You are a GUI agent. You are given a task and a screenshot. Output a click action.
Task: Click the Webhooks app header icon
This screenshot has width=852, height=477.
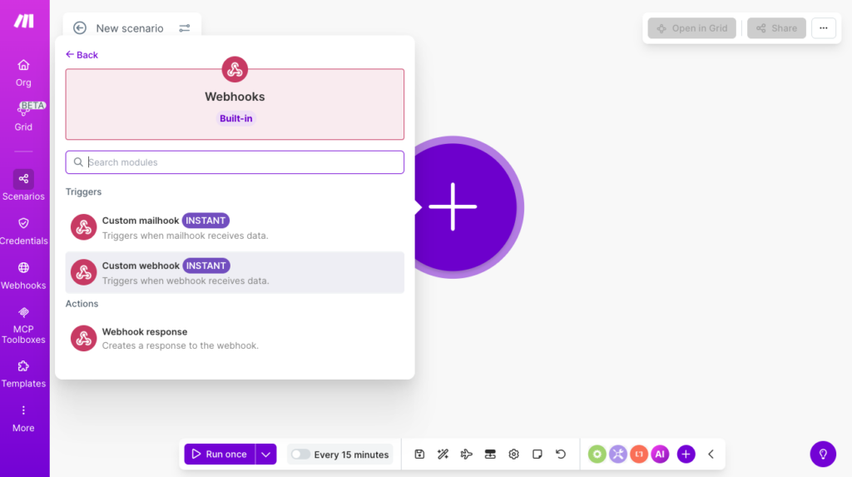235,70
